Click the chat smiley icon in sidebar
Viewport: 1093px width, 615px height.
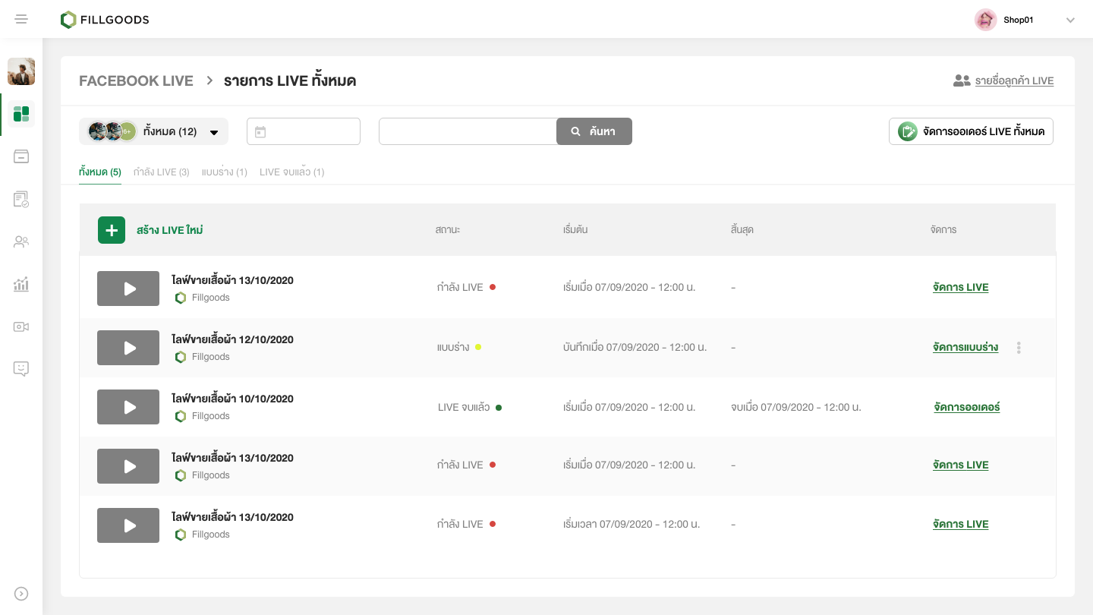[x=21, y=369]
